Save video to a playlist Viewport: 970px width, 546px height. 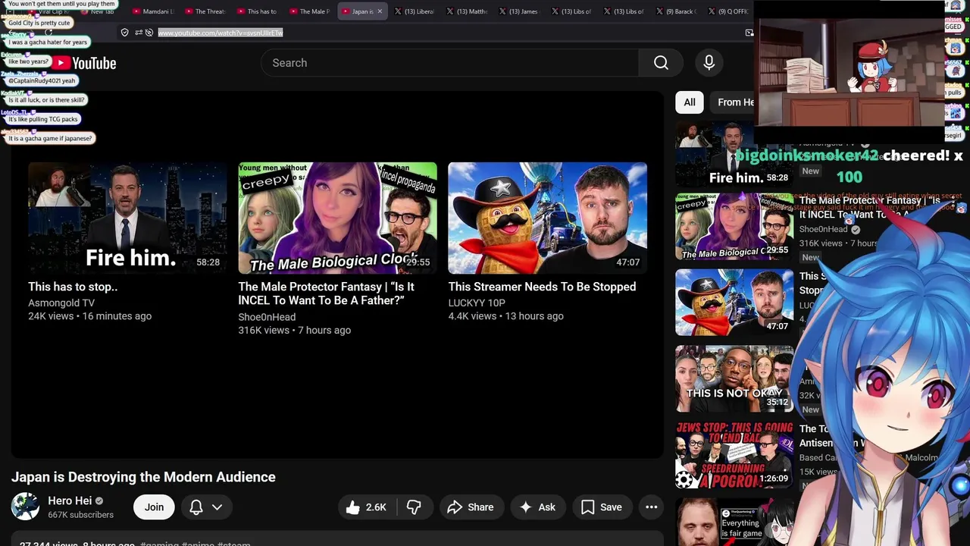[x=602, y=507]
